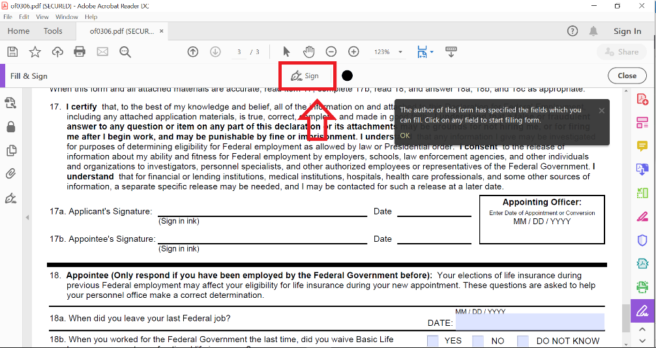Open the View menu
656x348 pixels.
(x=42, y=17)
